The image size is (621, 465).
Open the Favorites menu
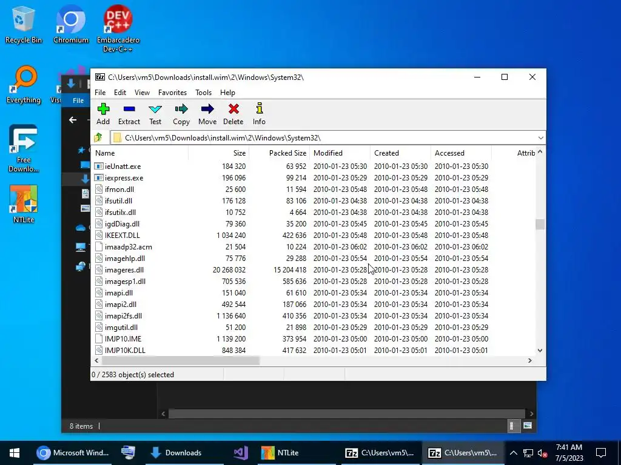click(x=172, y=93)
